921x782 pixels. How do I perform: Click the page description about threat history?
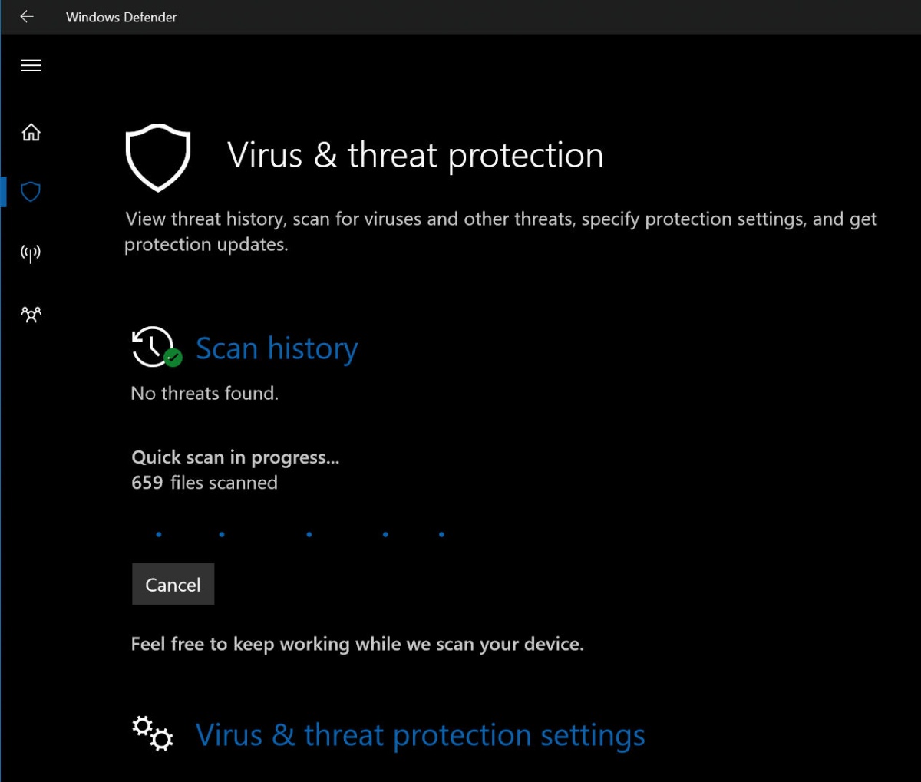500,232
